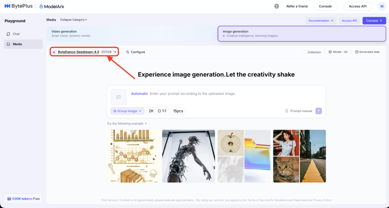Toggle the Collection checkbox

click(x=304, y=52)
